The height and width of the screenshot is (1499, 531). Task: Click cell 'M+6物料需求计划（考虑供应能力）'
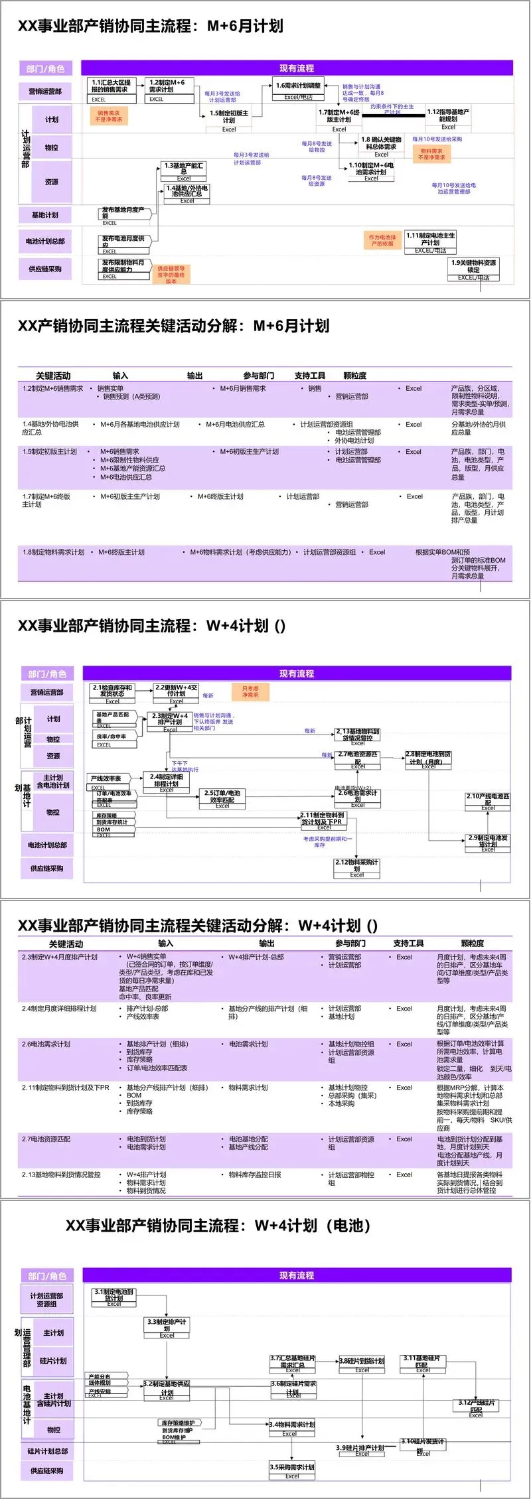point(240,552)
